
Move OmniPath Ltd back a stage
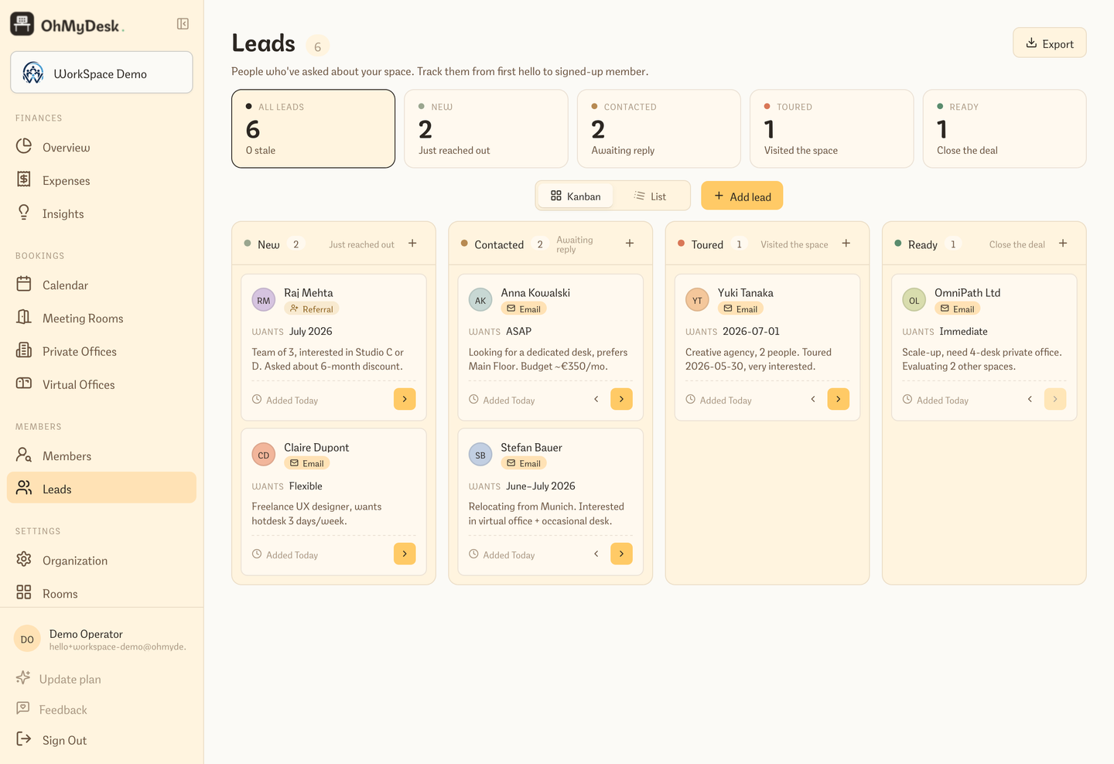point(1030,399)
